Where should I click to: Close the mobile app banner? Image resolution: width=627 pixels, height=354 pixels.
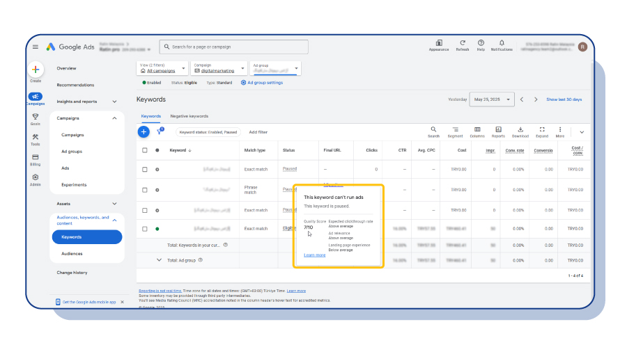click(123, 302)
